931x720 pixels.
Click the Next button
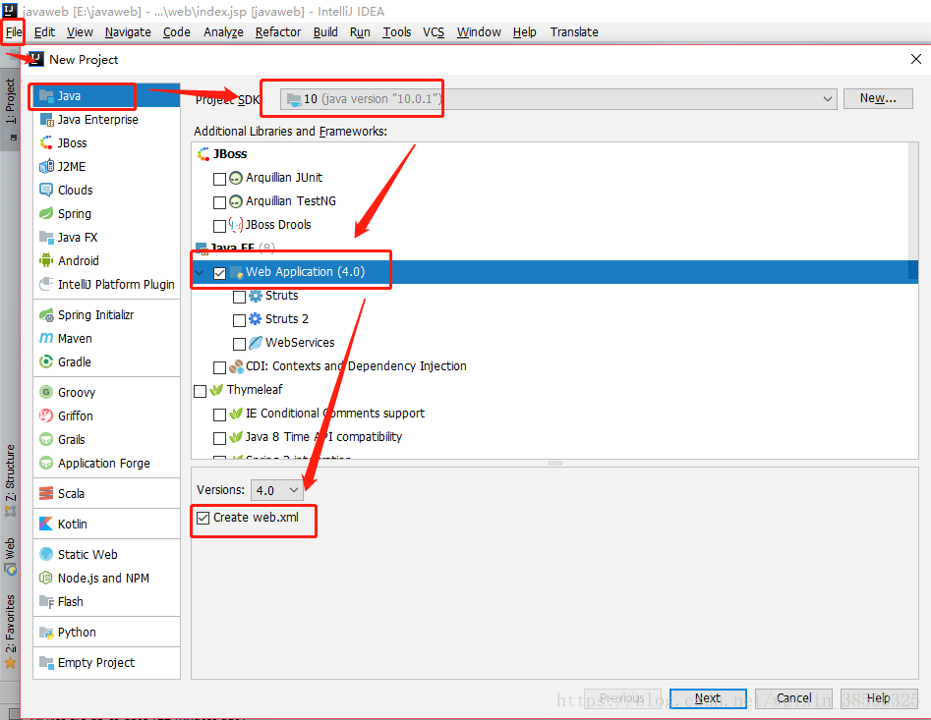point(708,698)
